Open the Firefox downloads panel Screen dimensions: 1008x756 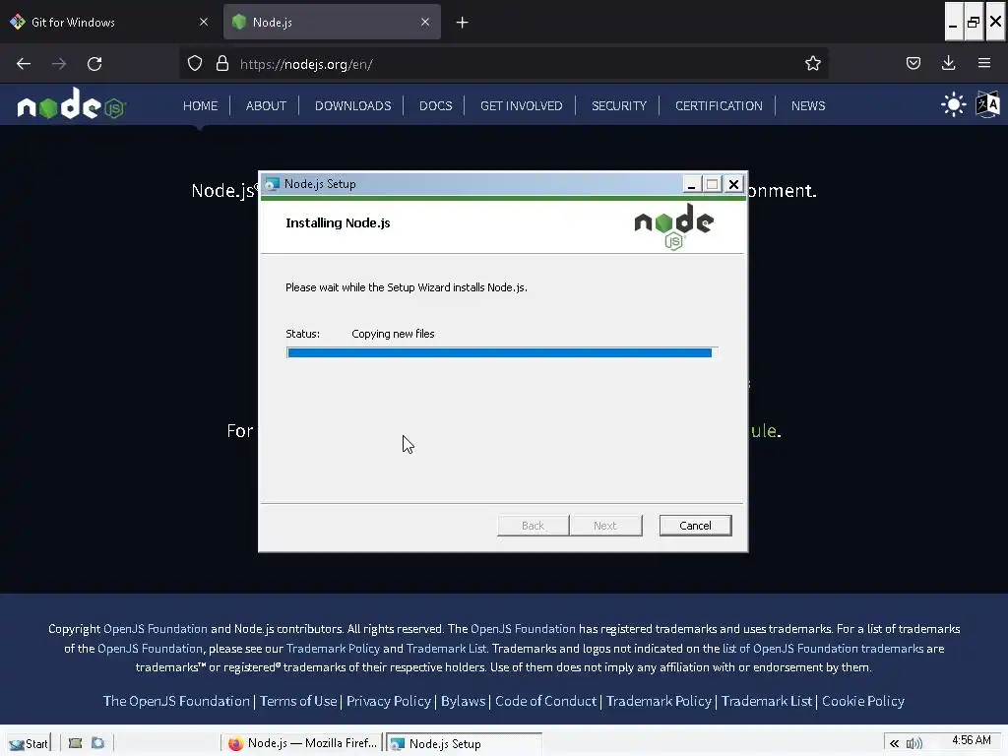[948, 63]
